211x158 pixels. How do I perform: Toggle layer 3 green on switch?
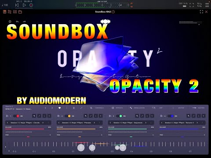point(119,116)
